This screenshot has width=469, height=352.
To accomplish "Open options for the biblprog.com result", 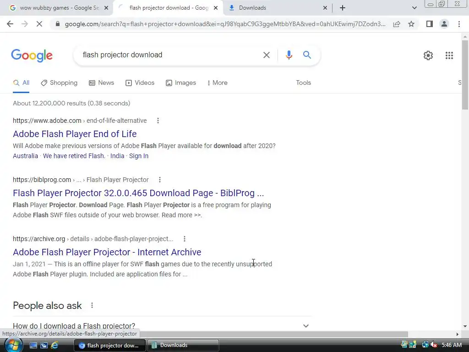I will [160, 180].
